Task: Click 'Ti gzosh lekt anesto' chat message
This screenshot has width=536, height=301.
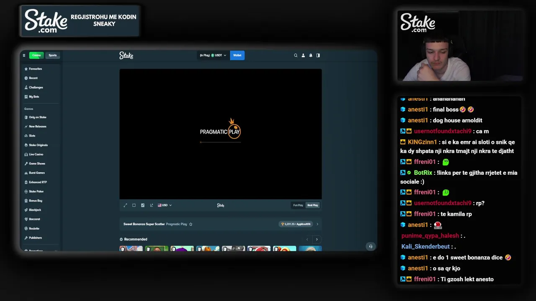Action: [x=467, y=279]
